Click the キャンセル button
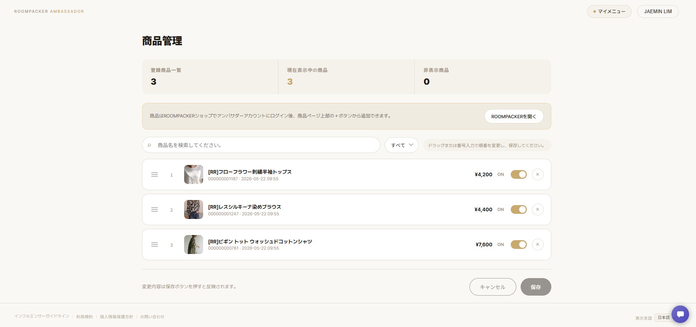Viewport: 696px width, 327px height. 492,287
